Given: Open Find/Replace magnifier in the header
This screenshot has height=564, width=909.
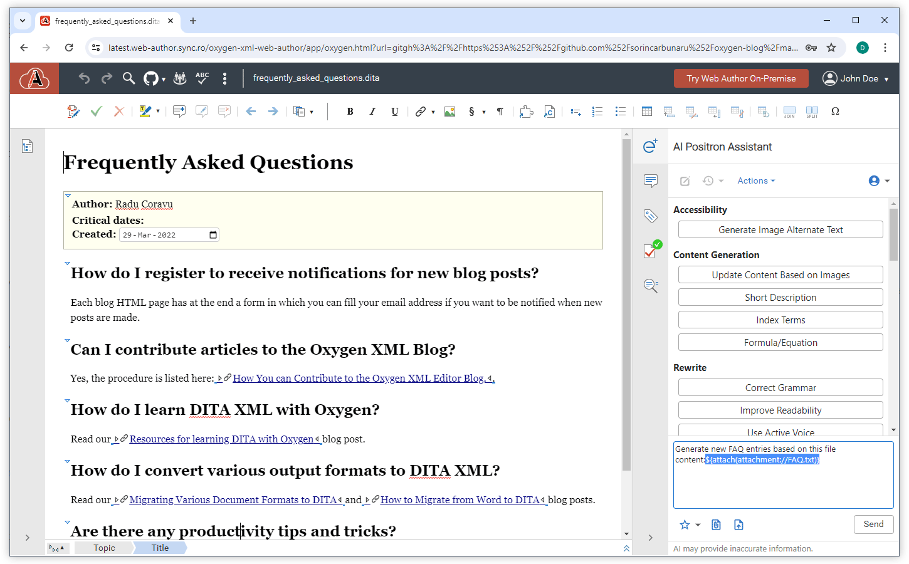Looking at the screenshot, I should point(129,78).
